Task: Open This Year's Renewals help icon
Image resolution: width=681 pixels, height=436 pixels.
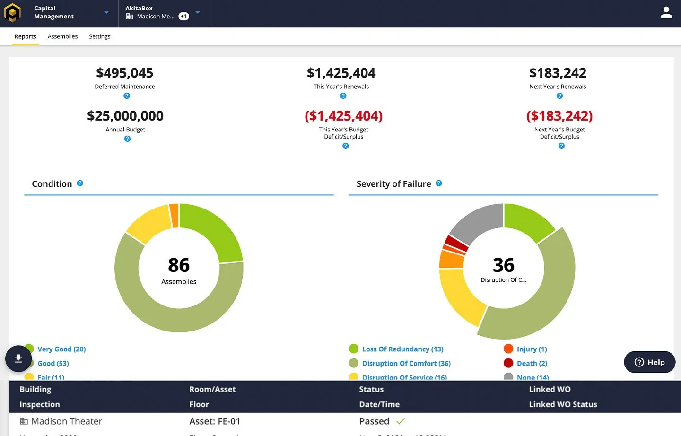Action: 343,96
